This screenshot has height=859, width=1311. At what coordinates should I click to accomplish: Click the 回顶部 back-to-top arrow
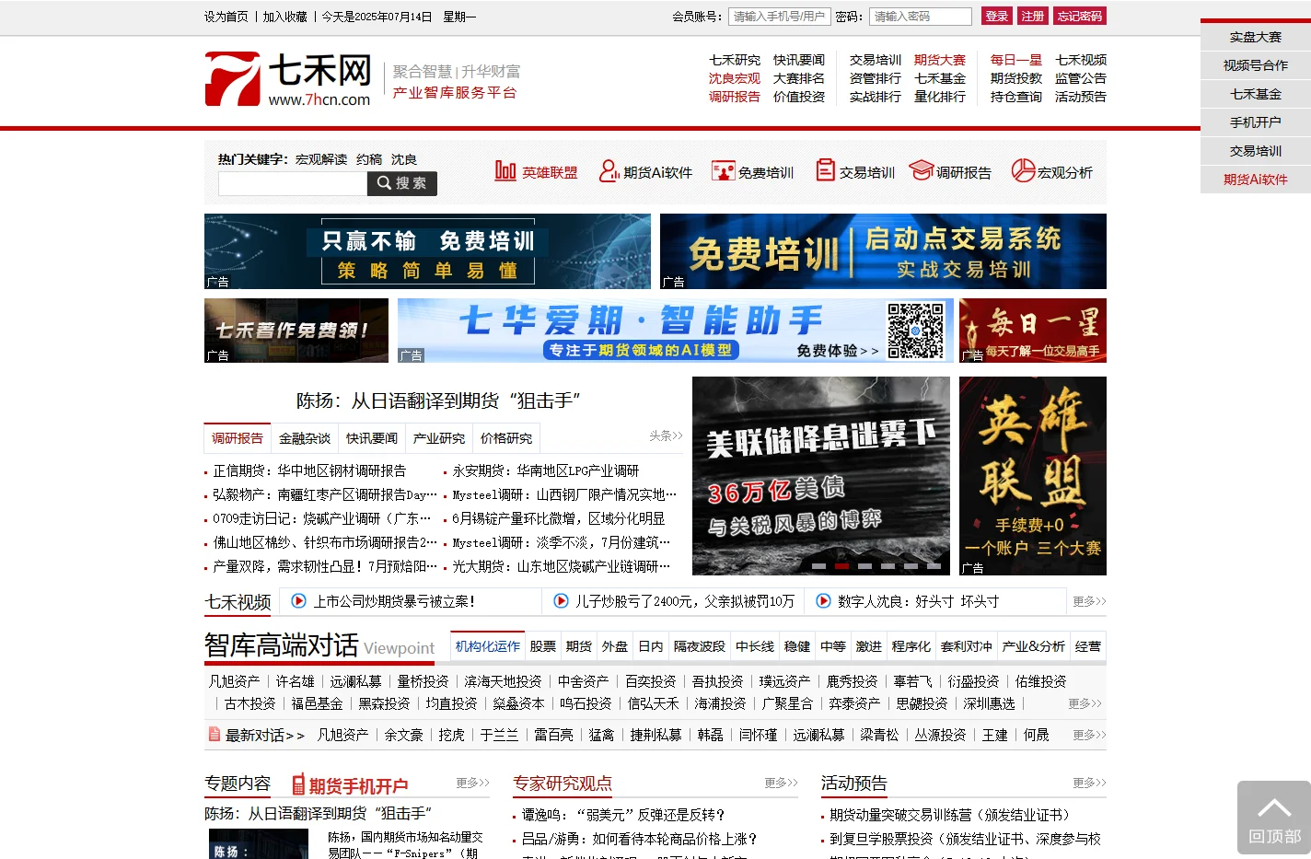1274,818
